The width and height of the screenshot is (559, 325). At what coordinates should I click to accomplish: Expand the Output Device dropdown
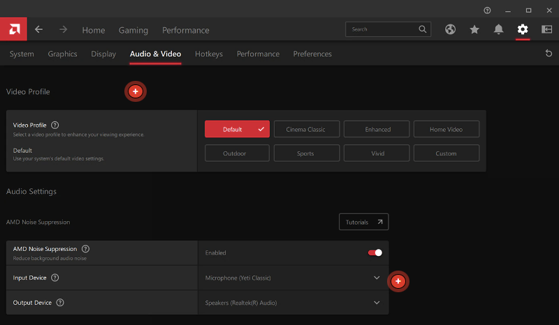click(377, 303)
